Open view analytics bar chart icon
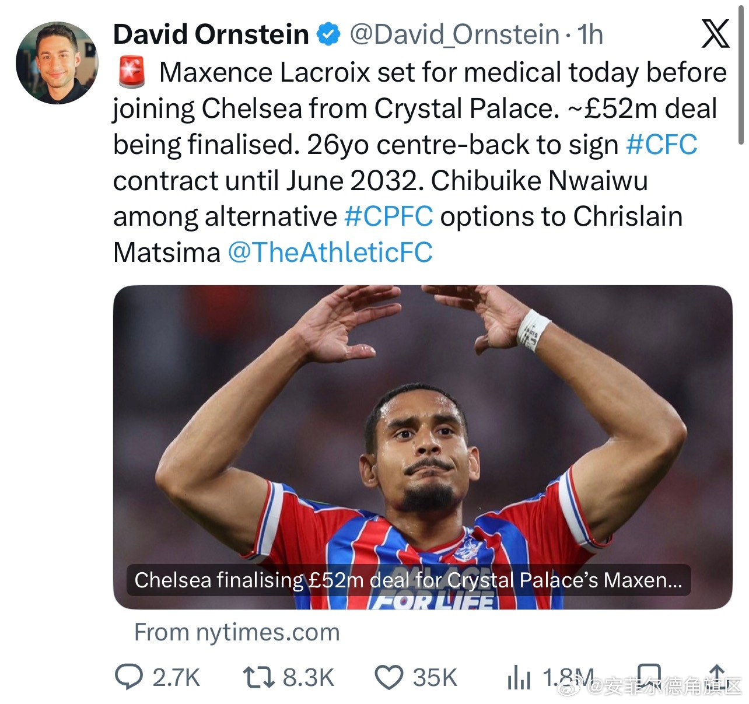The width and height of the screenshot is (749, 704). [519, 678]
